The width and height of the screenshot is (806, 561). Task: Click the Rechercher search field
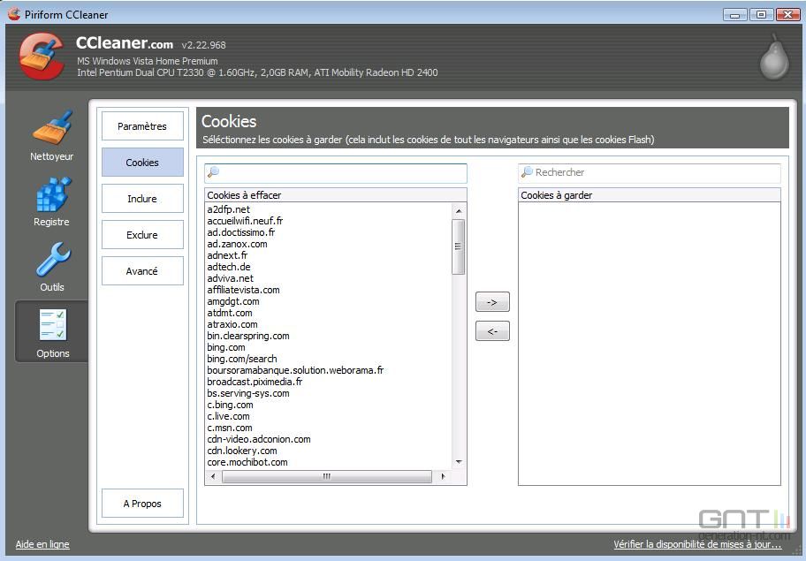click(x=650, y=173)
